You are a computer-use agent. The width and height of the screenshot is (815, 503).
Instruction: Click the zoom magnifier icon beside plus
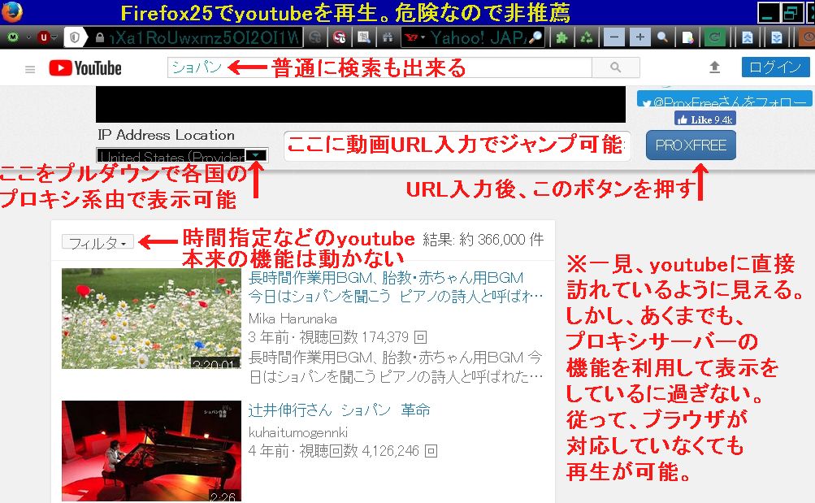(663, 37)
